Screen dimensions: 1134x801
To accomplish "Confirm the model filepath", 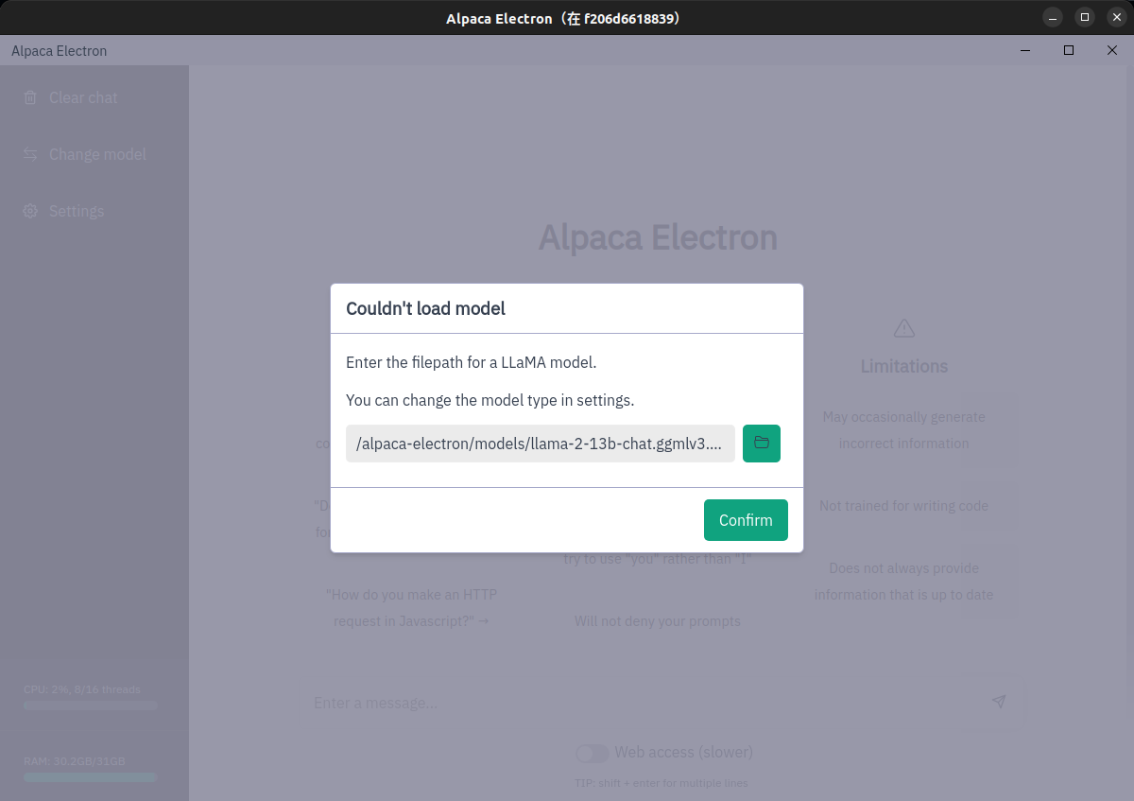I will coord(746,519).
